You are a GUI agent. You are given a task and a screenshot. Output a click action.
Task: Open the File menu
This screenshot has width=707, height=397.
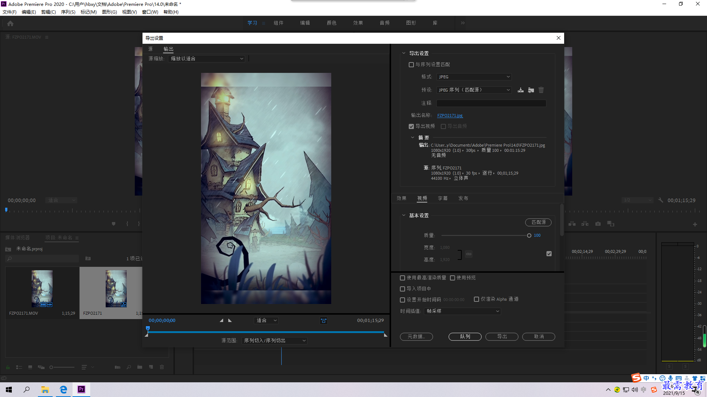pyautogui.click(x=10, y=12)
